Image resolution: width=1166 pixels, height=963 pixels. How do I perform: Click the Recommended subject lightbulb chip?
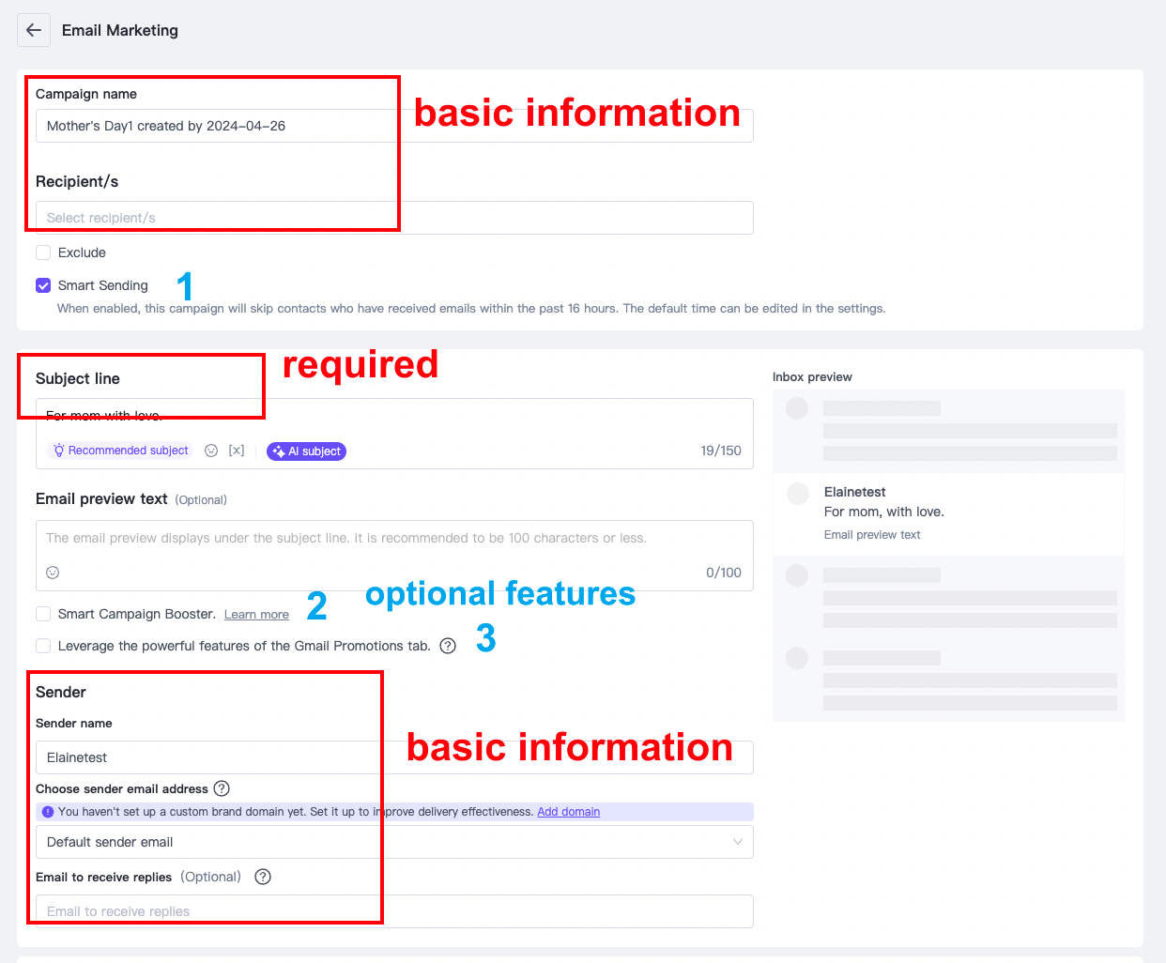tap(120, 451)
